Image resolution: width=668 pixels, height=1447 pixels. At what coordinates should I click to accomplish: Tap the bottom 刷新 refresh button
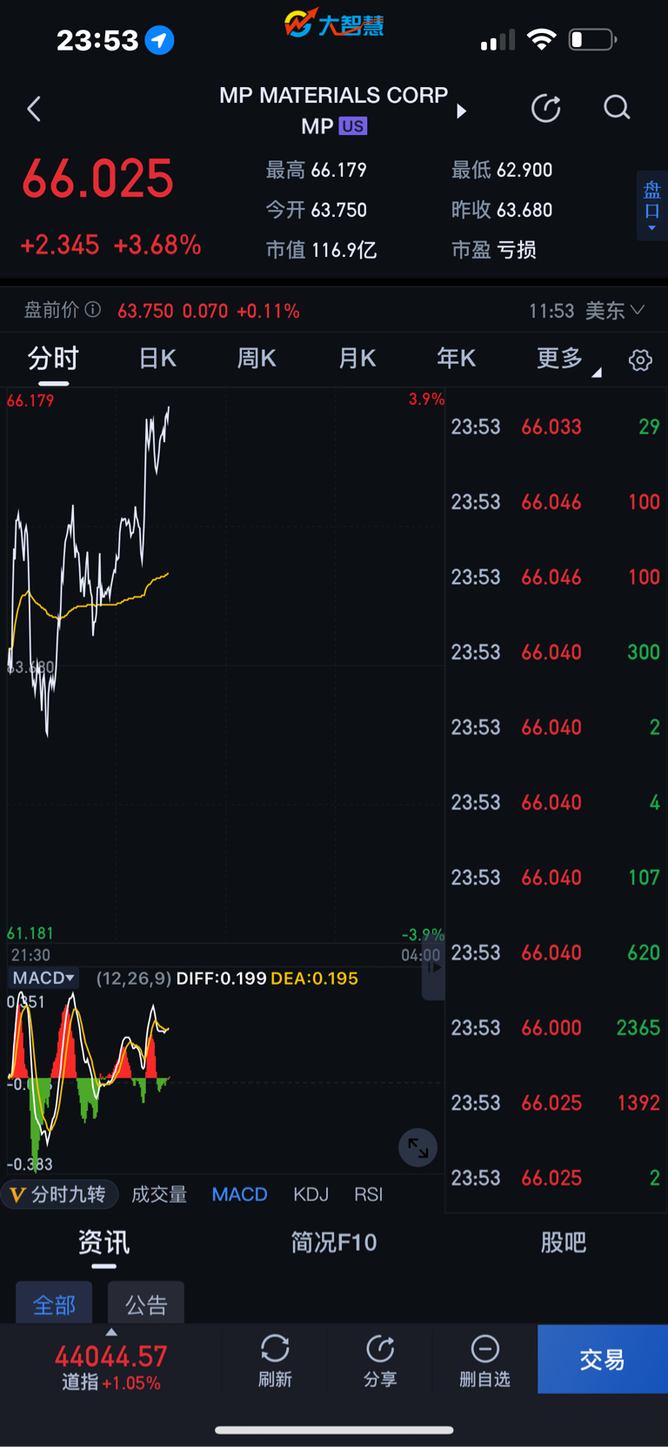275,1361
